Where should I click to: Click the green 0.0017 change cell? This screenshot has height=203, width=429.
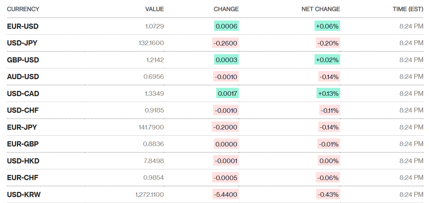(x=227, y=94)
